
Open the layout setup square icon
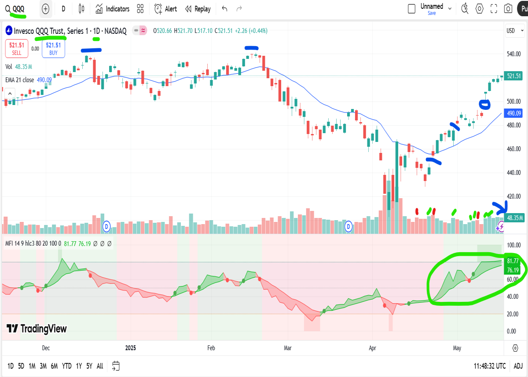411,9
